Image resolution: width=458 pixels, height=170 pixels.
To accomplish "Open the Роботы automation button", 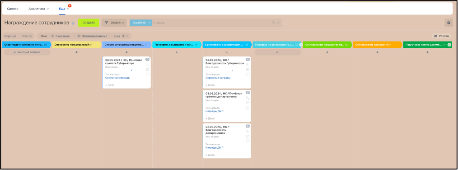I will 442,36.
